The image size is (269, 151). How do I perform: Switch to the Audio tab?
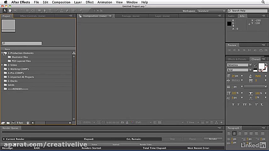tap(231, 16)
